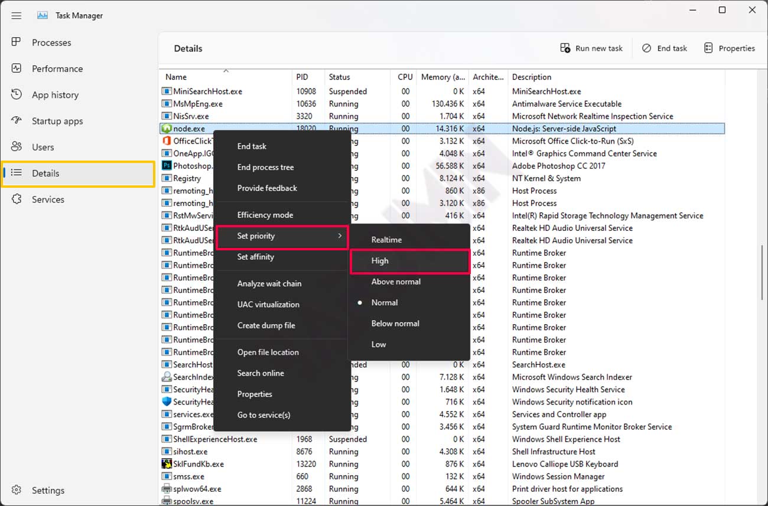Open Task Manager Settings

tap(79, 490)
